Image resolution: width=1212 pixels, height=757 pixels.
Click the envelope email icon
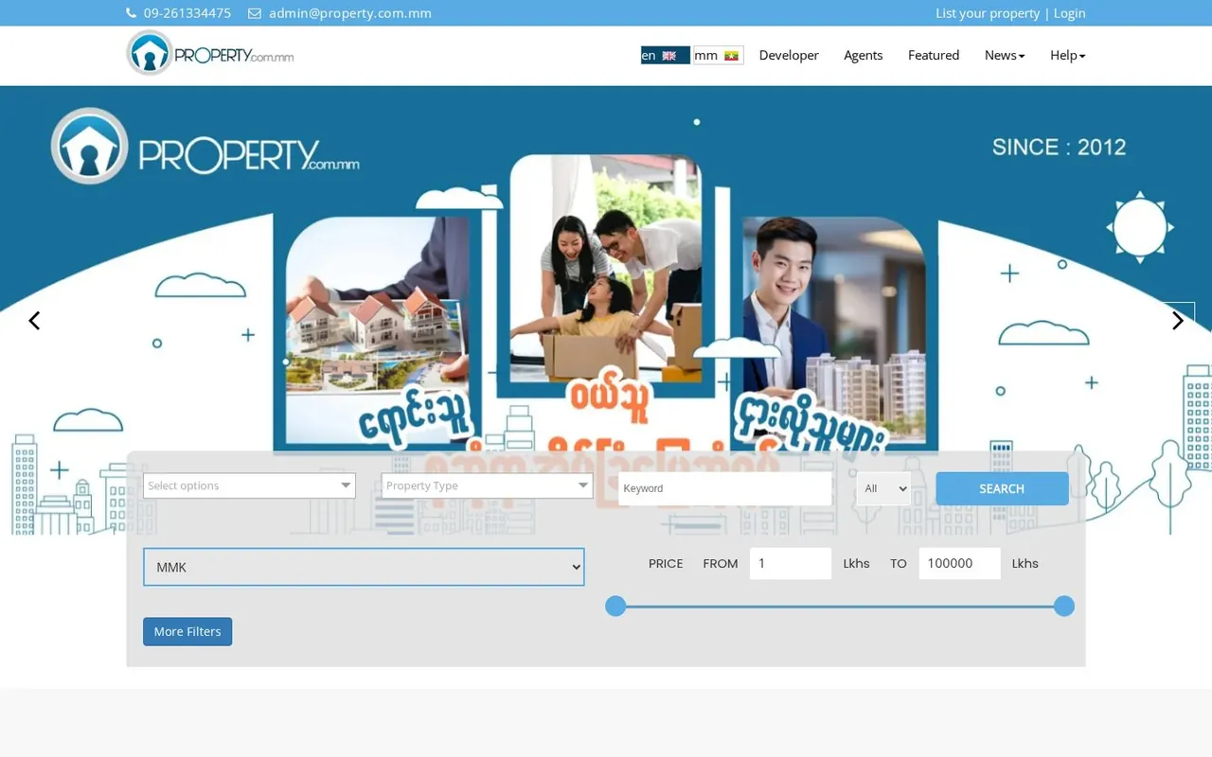(255, 13)
